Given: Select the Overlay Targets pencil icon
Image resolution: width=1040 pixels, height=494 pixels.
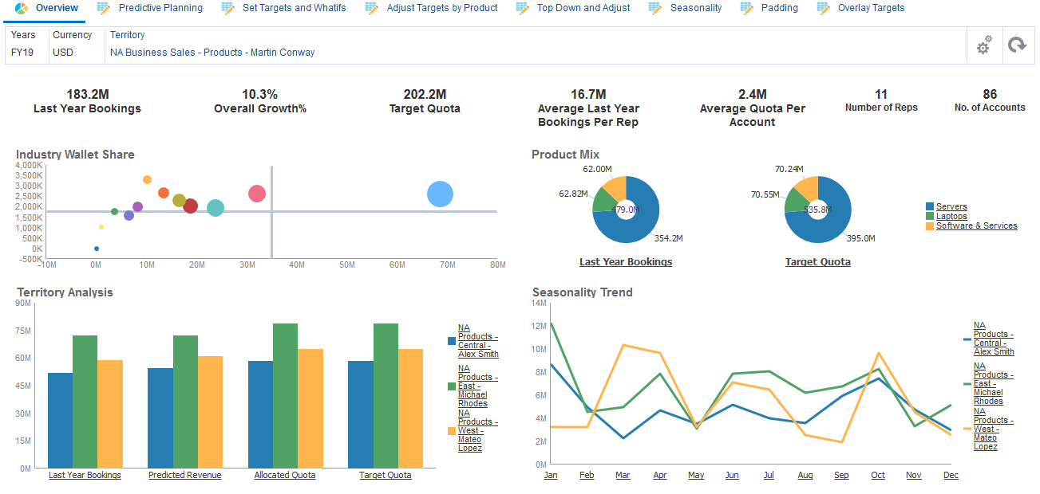Looking at the screenshot, I should [x=822, y=8].
